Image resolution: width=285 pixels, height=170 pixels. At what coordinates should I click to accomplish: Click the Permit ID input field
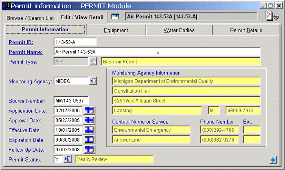[x=75, y=42]
